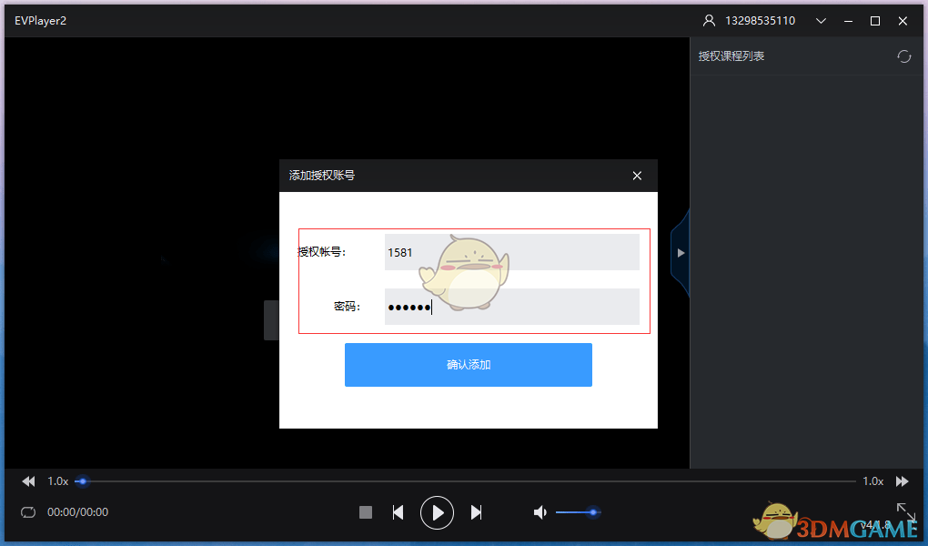Viewport: 928px width, 546px height.
Task: Click the user account icon in titlebar
Action: pos(708,20)
